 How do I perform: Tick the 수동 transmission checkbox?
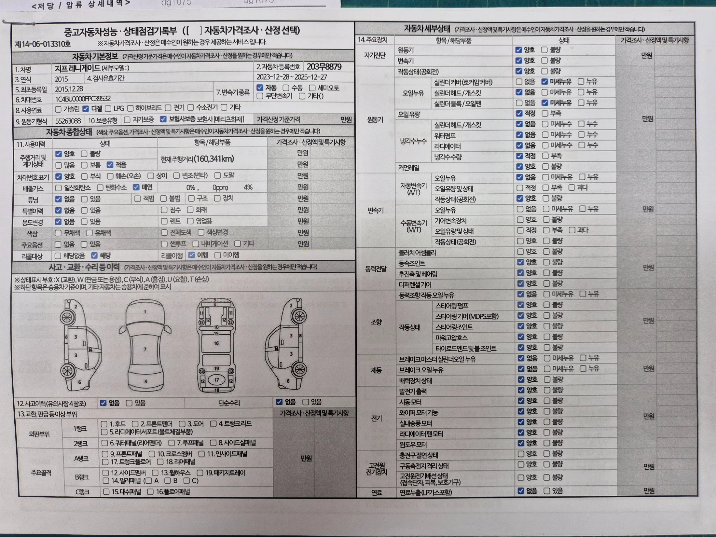click(286, 88)
